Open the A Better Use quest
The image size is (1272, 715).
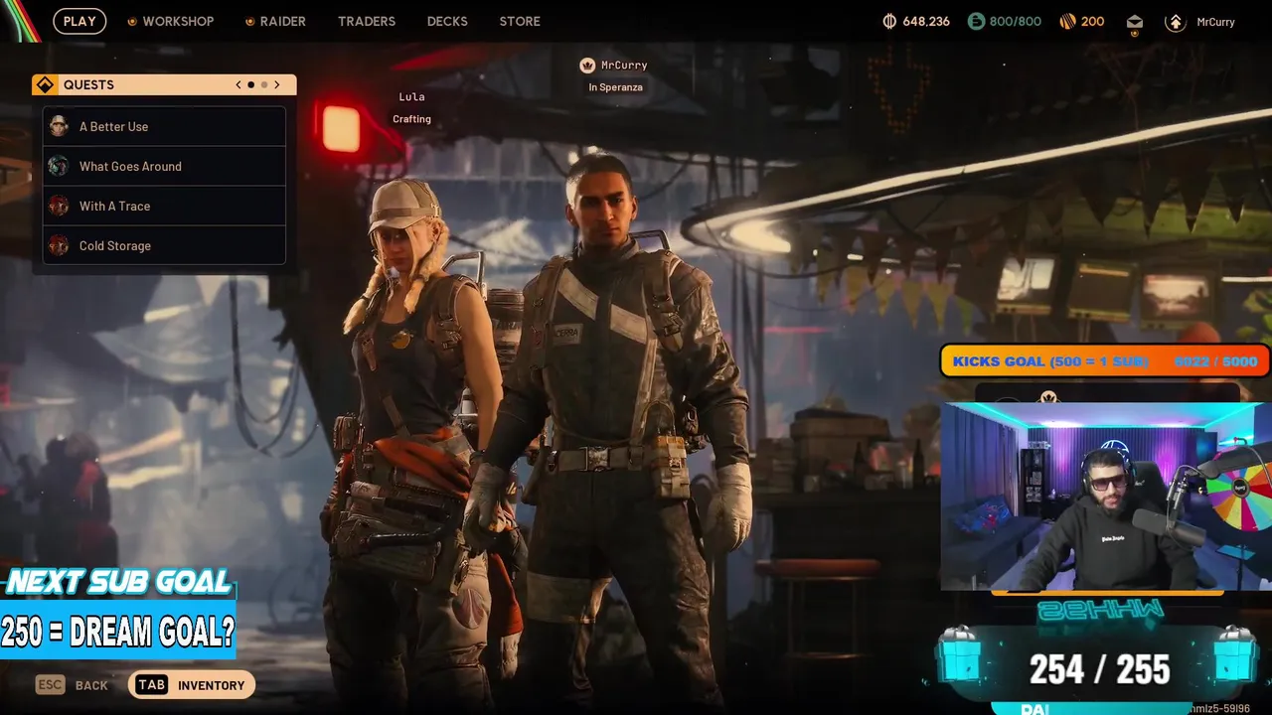[x=164, y=126]
